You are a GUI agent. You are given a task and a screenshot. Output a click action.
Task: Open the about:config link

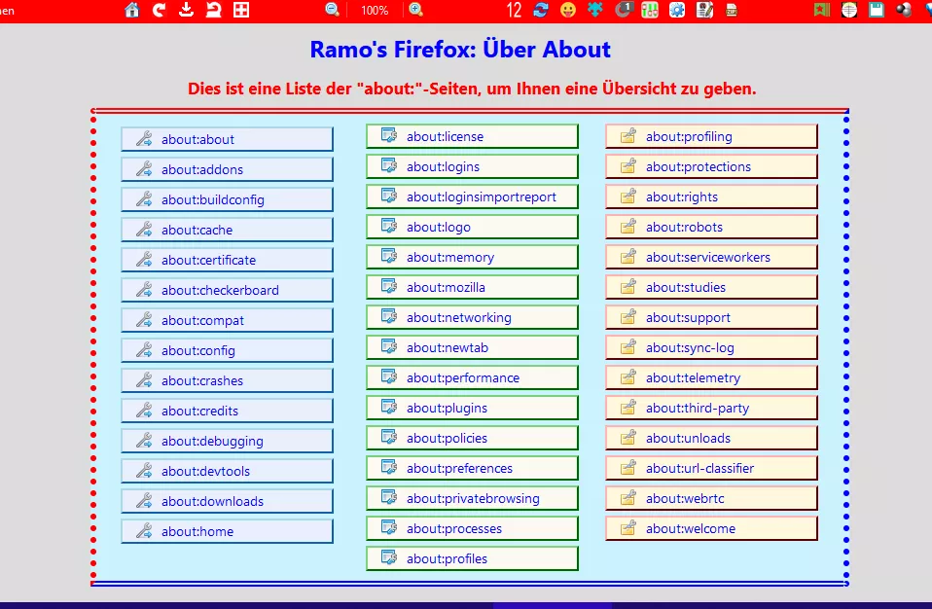pyautogui.click(x=227, y=350)
